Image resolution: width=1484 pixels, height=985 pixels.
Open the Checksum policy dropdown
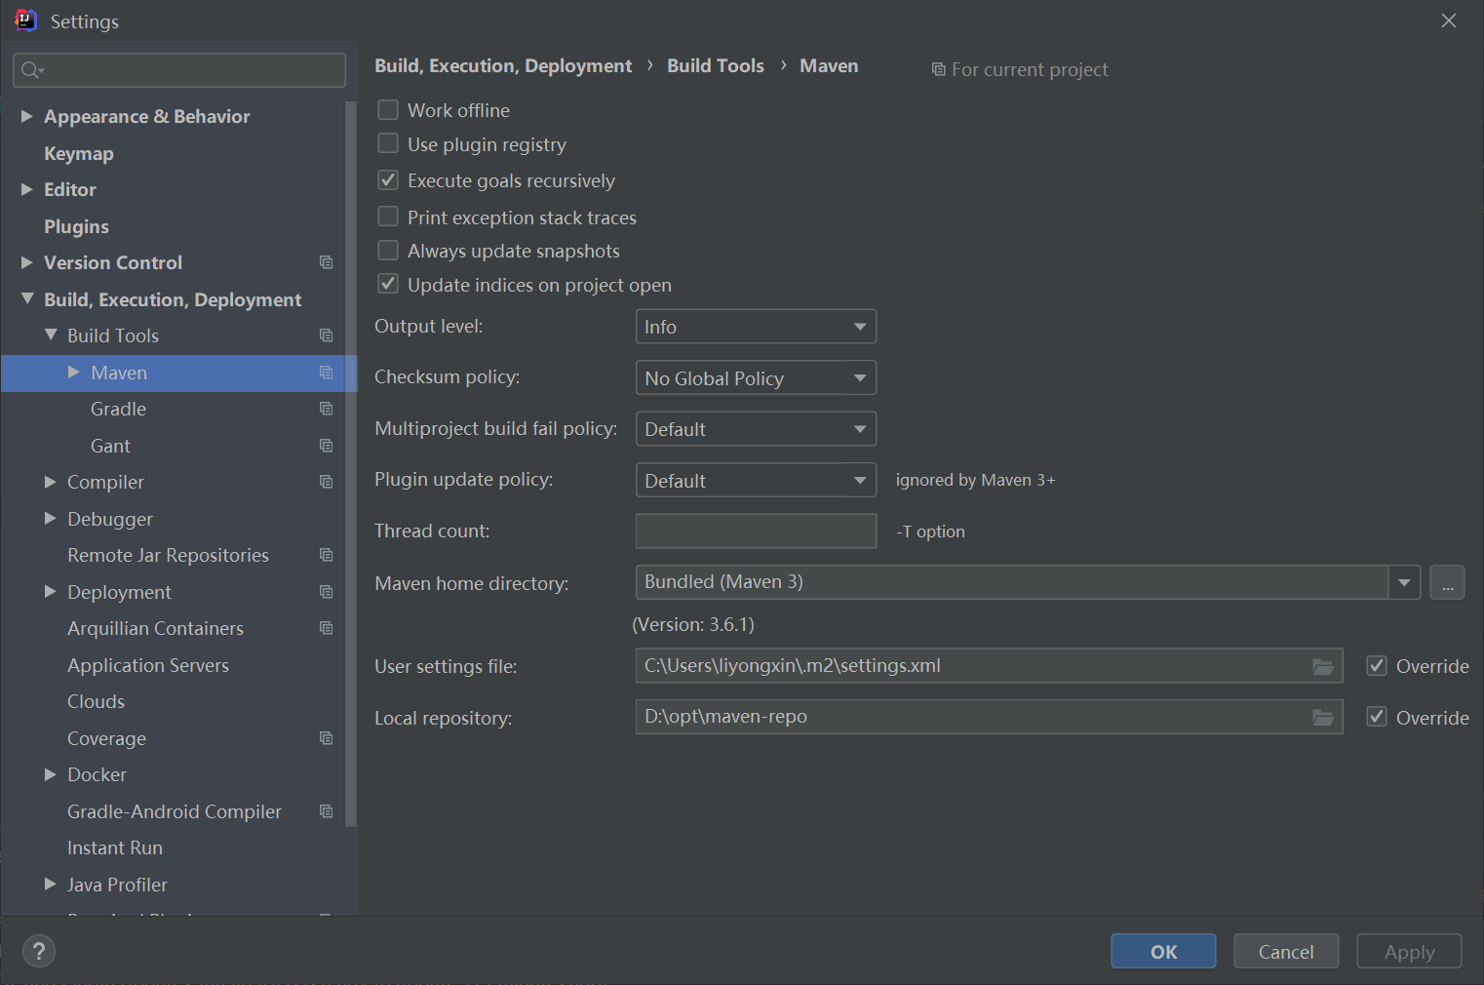tap(756, 378)
